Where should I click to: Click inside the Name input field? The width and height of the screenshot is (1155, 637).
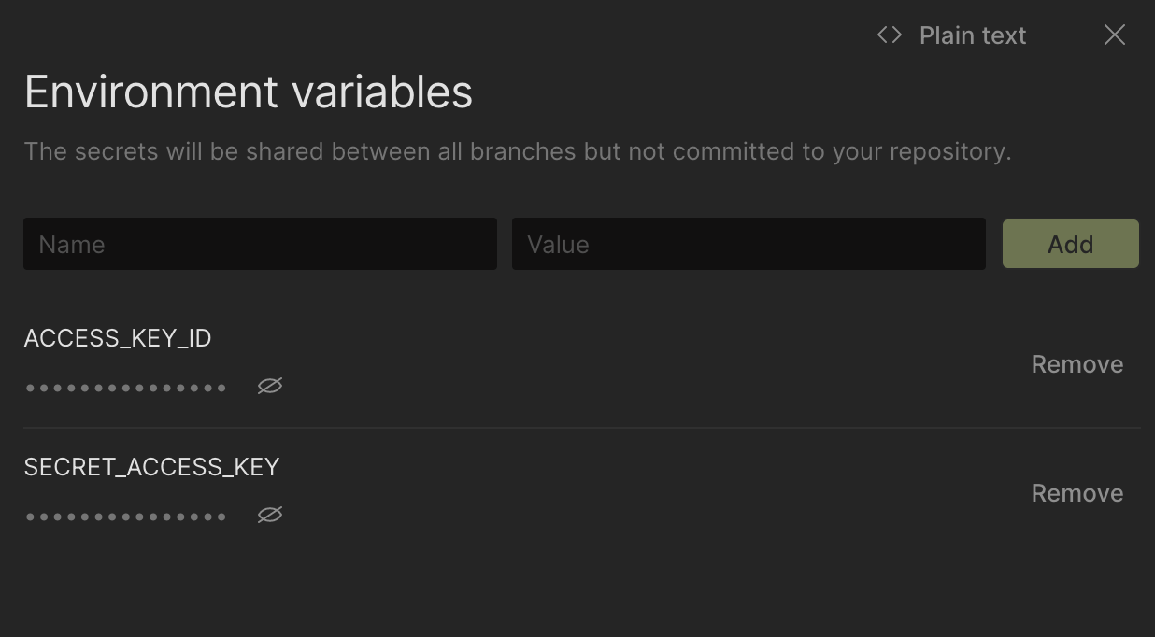coord(260,244)
